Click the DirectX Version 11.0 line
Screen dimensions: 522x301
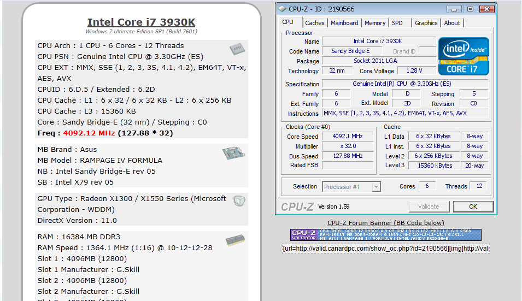click(x=77, y=221)
